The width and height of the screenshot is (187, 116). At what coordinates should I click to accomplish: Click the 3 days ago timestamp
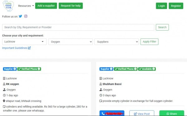tap(109, 95)
